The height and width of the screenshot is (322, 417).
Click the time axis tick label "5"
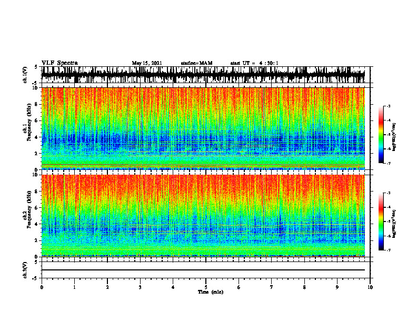206,287
